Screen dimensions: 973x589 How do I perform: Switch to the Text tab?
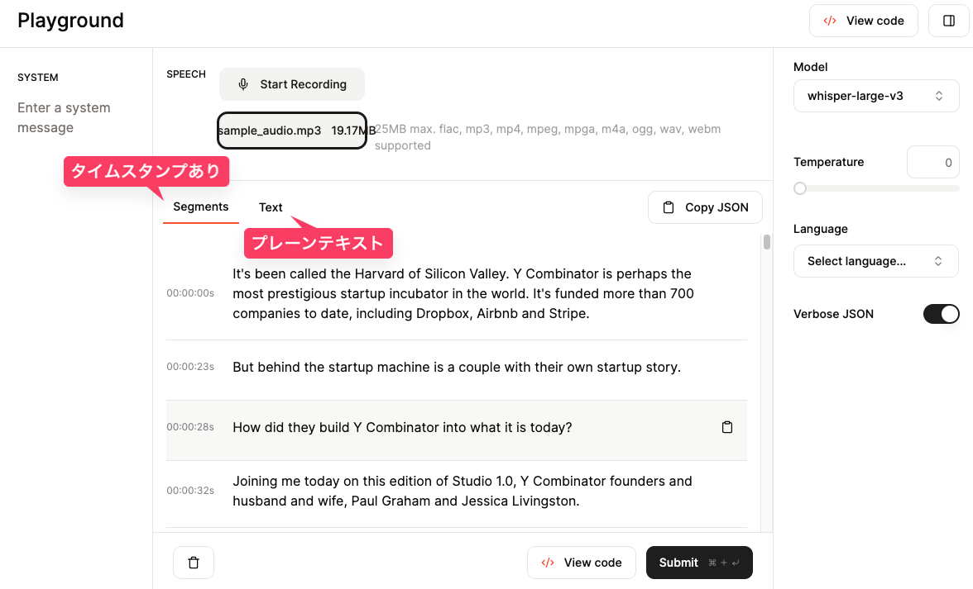click(271, 207)
